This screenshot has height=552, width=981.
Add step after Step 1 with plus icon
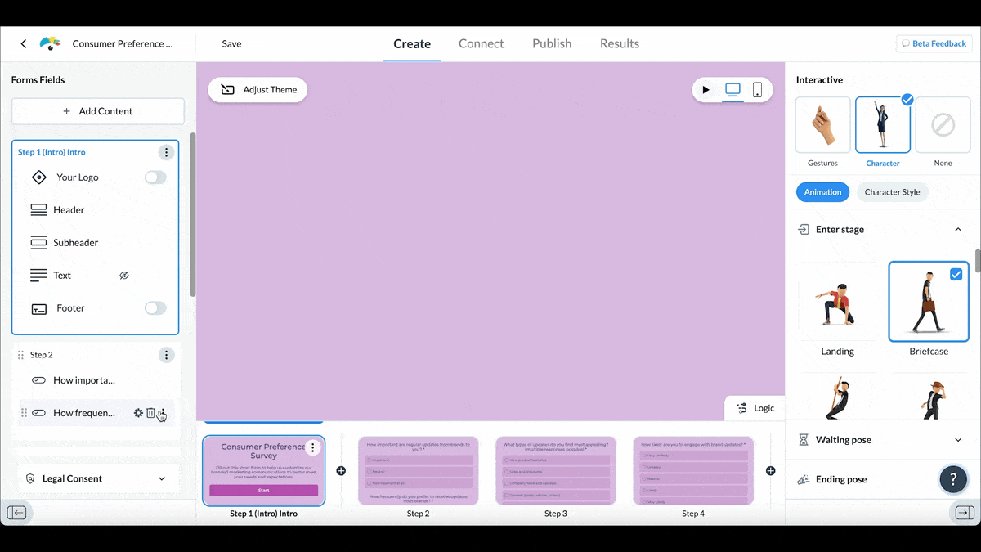(x=341, y=471)
